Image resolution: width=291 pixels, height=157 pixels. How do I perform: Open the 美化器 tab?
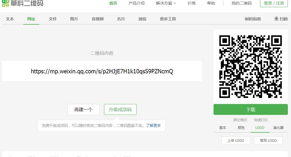point(278,127)
